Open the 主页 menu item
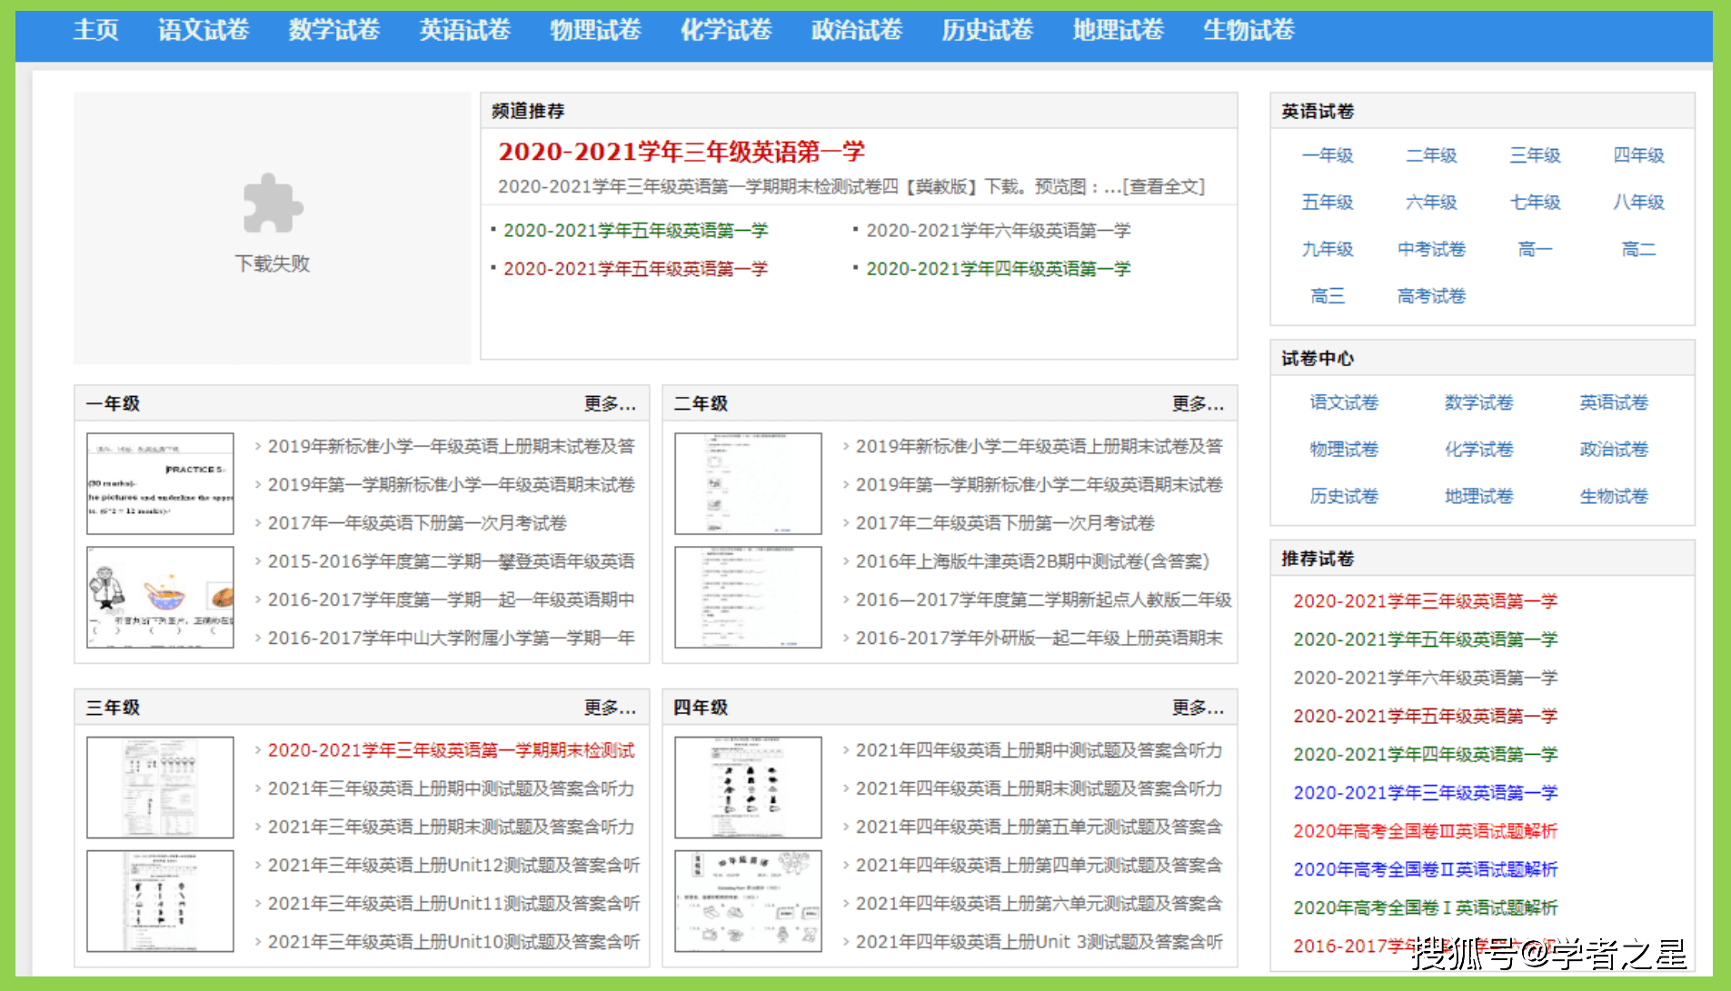 point(95,30)
